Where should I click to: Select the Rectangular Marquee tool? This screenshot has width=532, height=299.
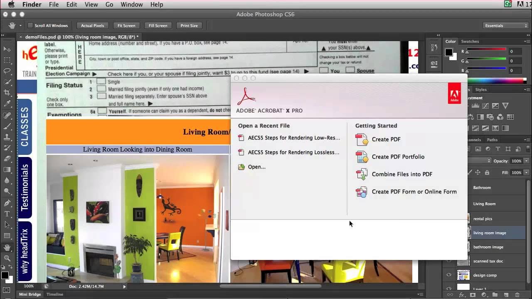[7, 61]
